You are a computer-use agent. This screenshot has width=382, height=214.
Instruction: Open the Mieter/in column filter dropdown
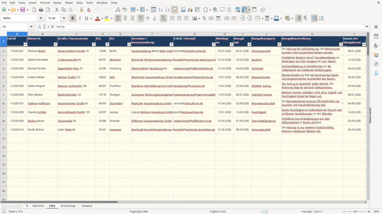click(x=55, y=44)
